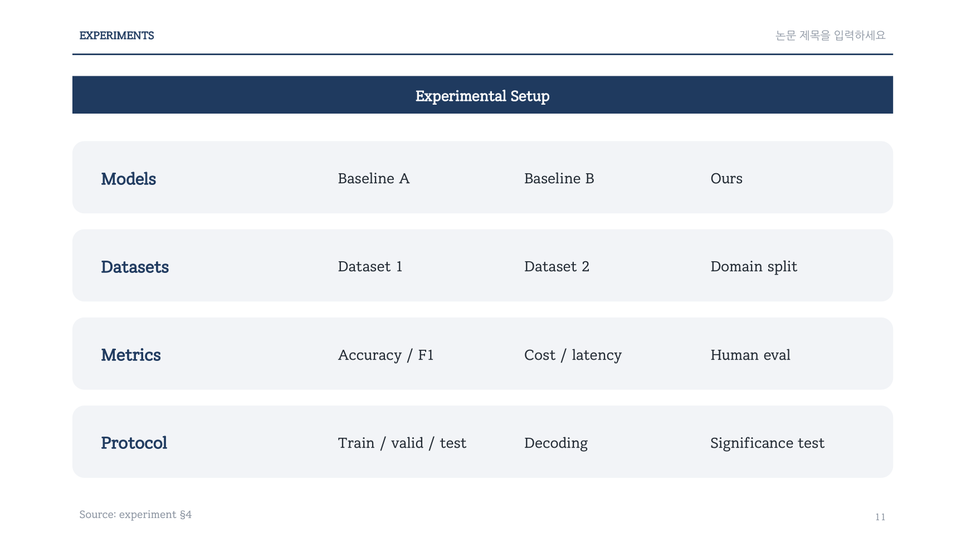966x543 pixels.
Task: Click the Ours model entry
Action: pyautogui.click(x=726, y=178)
